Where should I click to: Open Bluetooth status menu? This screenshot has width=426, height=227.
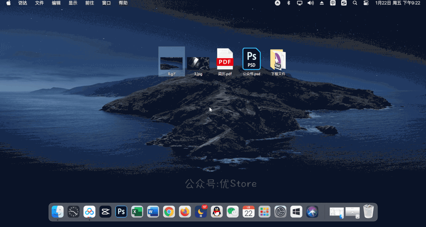click(x=289, y=3)
